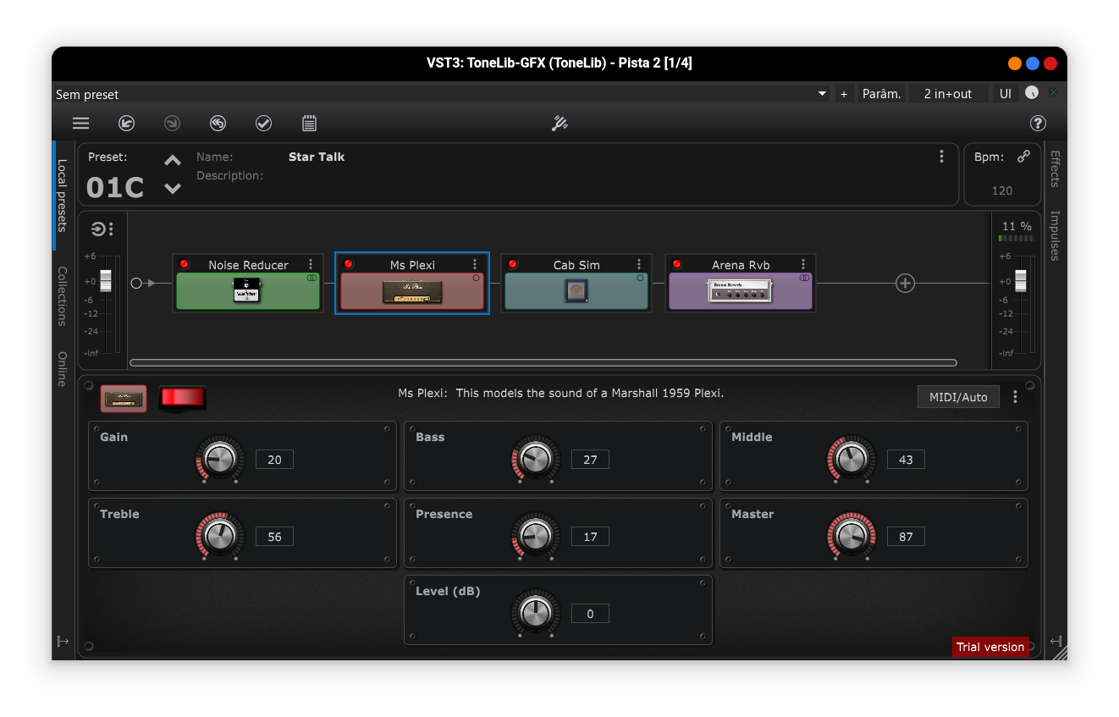Image resolution: width=1119 pixels, height=717 pixels.
Task: Add new effect with plus icon
Action: click(905, 284)
